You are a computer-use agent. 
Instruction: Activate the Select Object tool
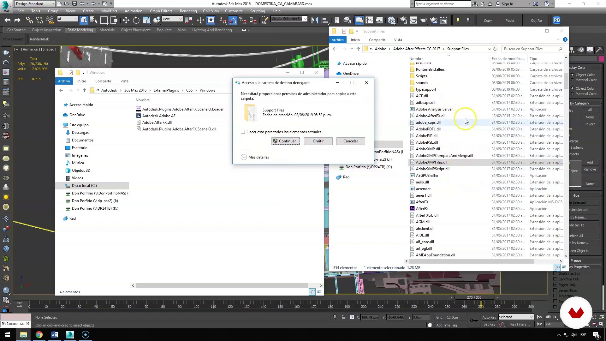[84, 20]
